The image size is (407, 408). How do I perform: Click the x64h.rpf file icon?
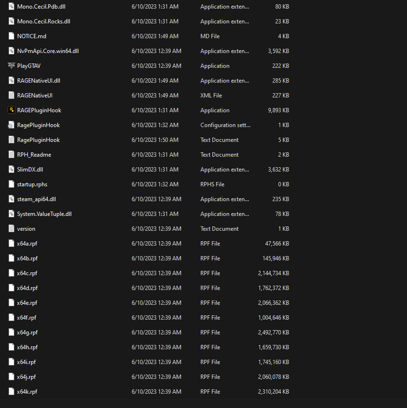tap(11, 347)
